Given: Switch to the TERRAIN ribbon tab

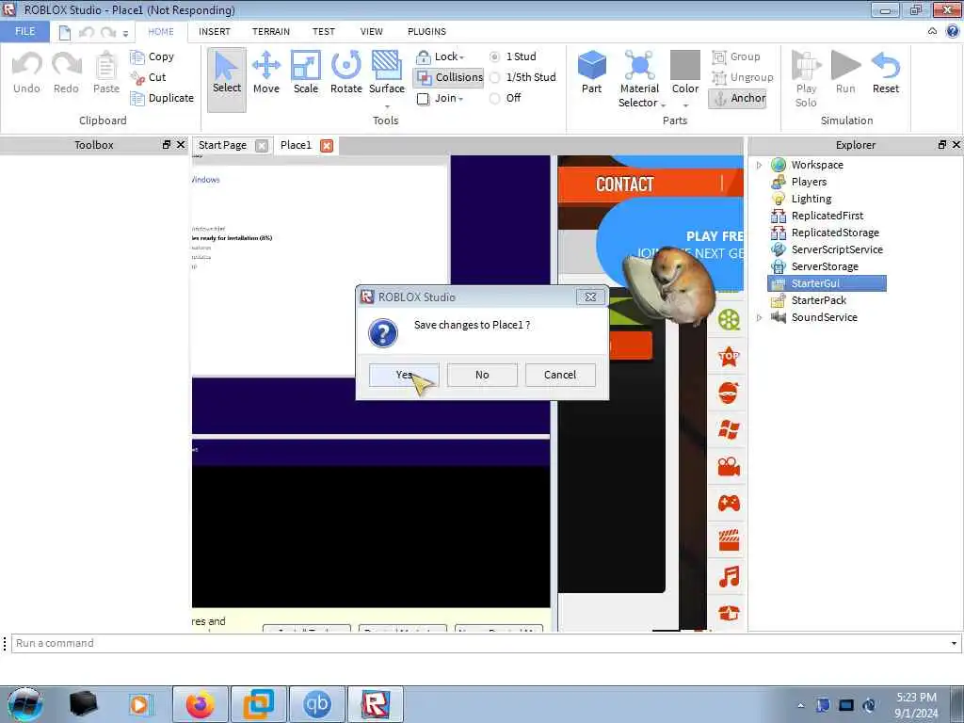Looking at the screenshot, I should [271, 31].
